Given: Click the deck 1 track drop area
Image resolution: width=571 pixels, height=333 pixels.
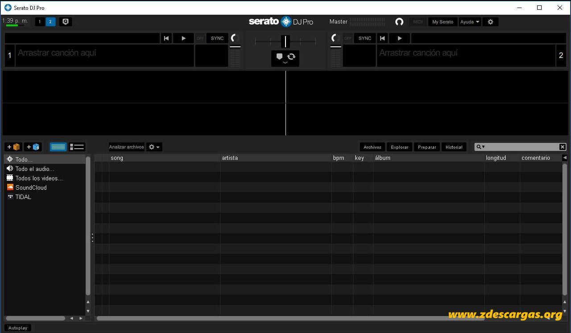Looking at the screenshot, I should point(105,56).
